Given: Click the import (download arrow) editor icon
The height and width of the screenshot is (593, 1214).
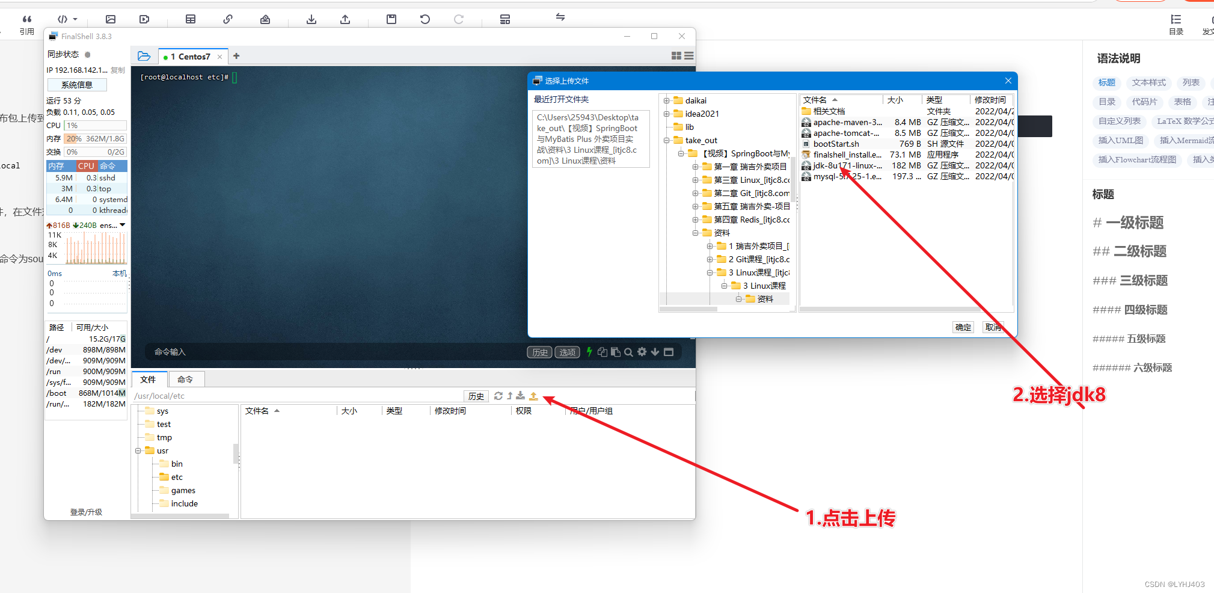Looking at the screenshot, I should pos(311,19).
